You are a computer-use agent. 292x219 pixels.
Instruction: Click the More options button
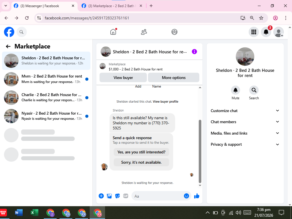point(174,78)
